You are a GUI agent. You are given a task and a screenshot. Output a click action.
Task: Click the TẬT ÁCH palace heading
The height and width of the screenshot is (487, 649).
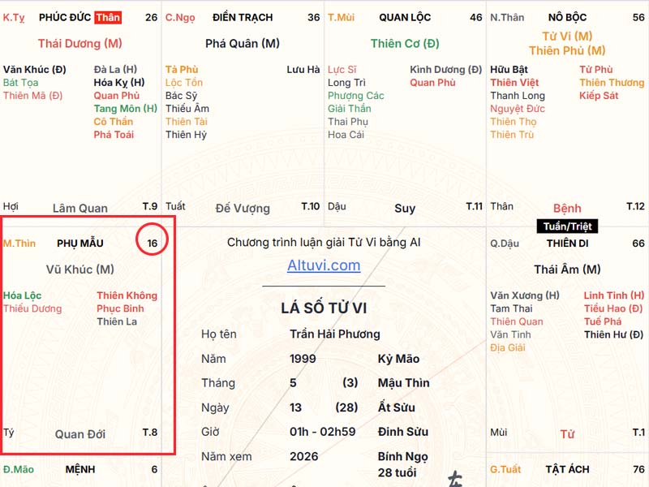click(x=567, y=469)
